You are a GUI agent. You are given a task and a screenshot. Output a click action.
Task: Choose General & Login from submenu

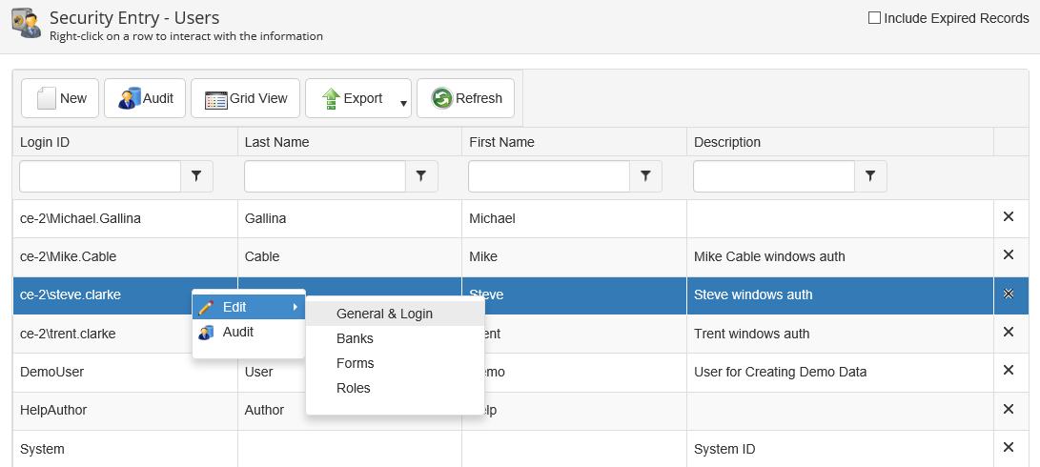coord(384,314)
